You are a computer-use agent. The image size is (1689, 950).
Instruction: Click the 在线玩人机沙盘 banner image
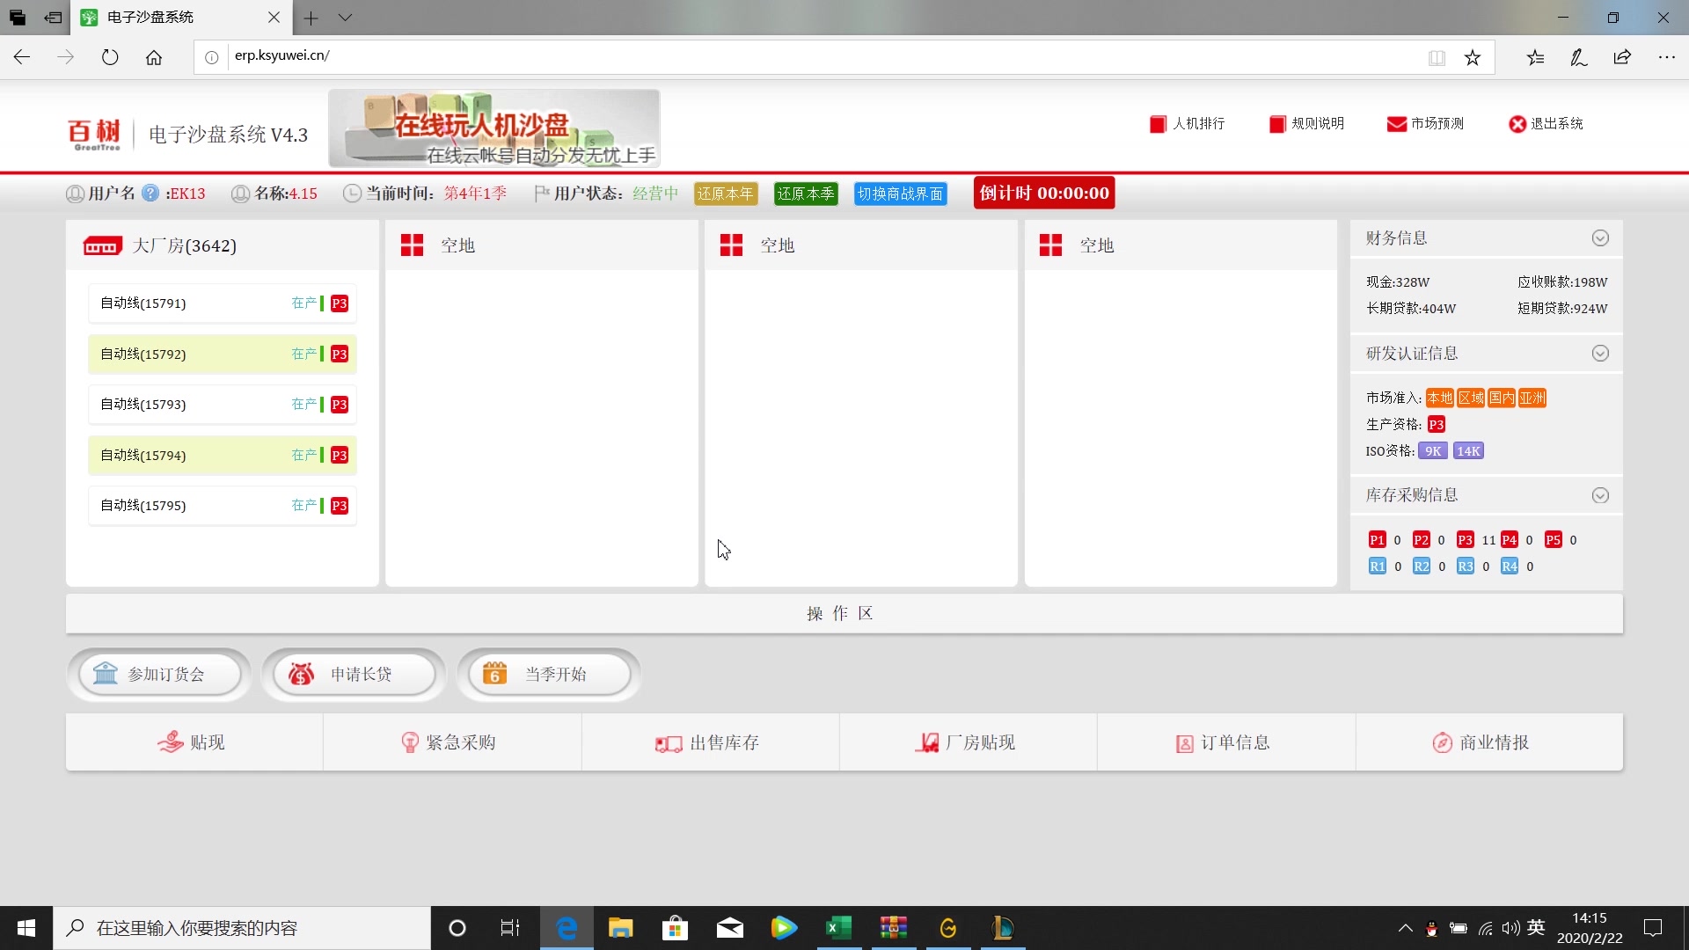[x=494, y=128]
